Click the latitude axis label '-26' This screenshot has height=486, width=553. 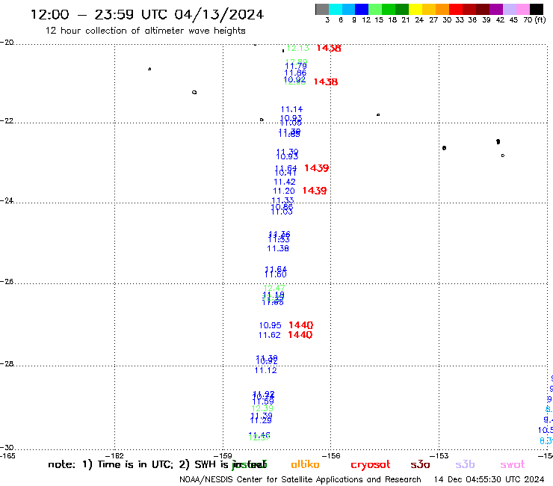7,282
